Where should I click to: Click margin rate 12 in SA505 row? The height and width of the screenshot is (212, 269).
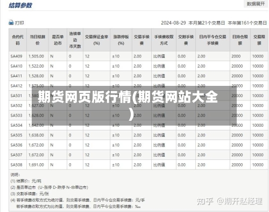click(x=87, y=135)
